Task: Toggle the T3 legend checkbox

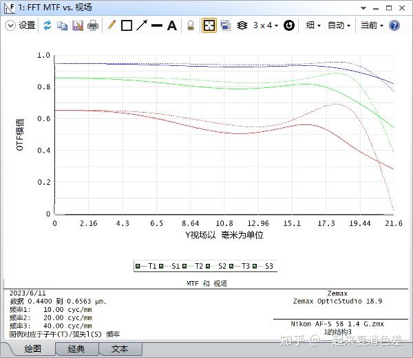Action: (231, 266)
